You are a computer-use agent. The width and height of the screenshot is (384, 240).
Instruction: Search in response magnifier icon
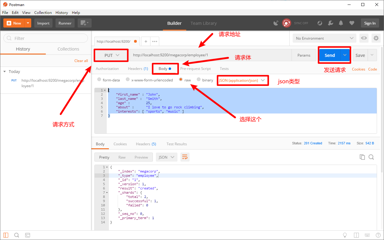coord(371,157)
